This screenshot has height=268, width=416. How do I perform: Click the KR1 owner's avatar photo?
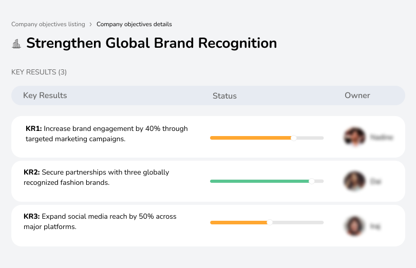pos(354,137)
